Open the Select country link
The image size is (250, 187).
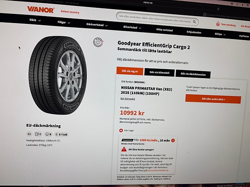(70, 12)
